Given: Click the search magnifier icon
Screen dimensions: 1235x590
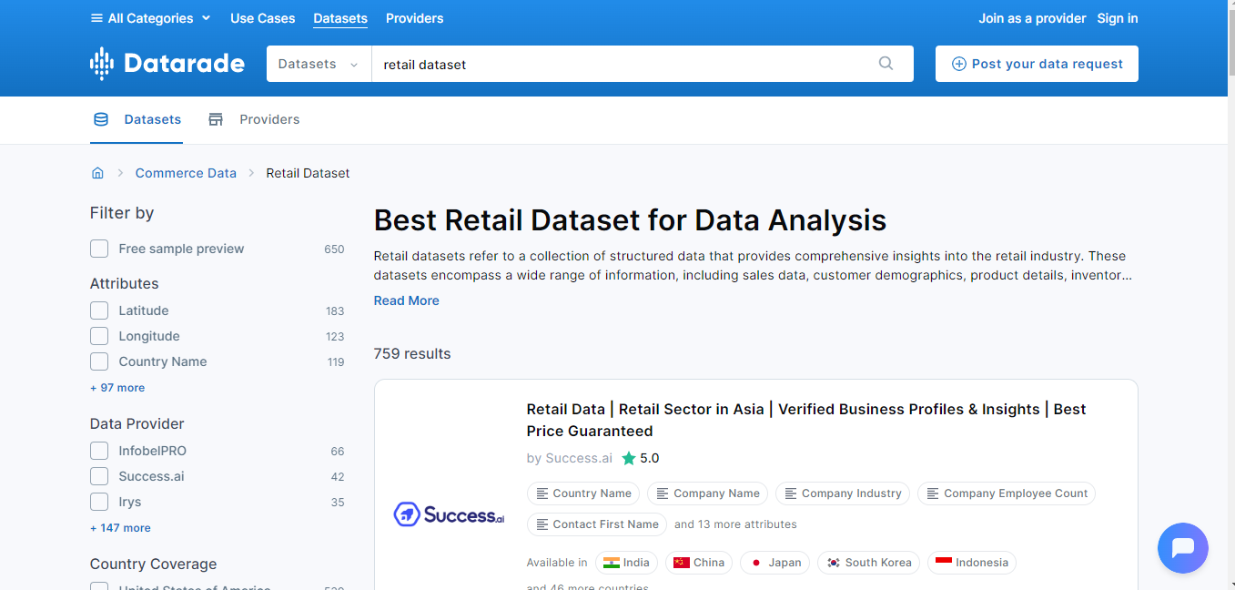Looking at the screenshot, I should [886, 64].
